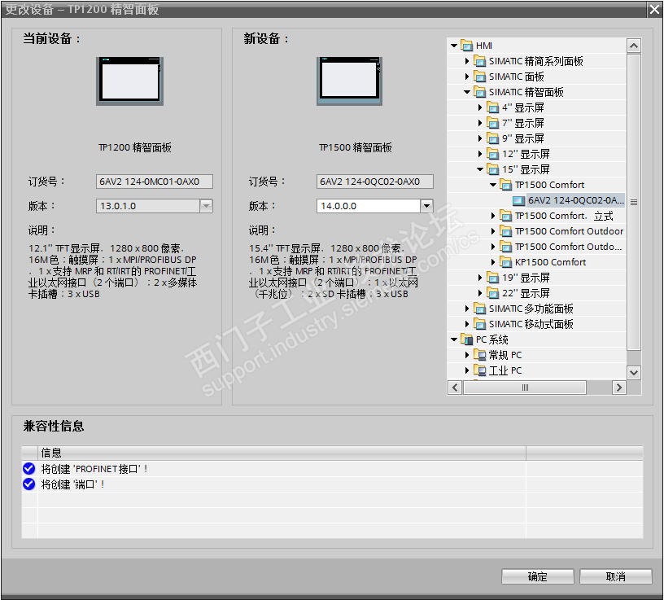Image resolution: width=664 pixels, height=600 pixels.
Task: Click the 6AV2 124-0QC02 device icon
Action: click(x=519, y=200)
